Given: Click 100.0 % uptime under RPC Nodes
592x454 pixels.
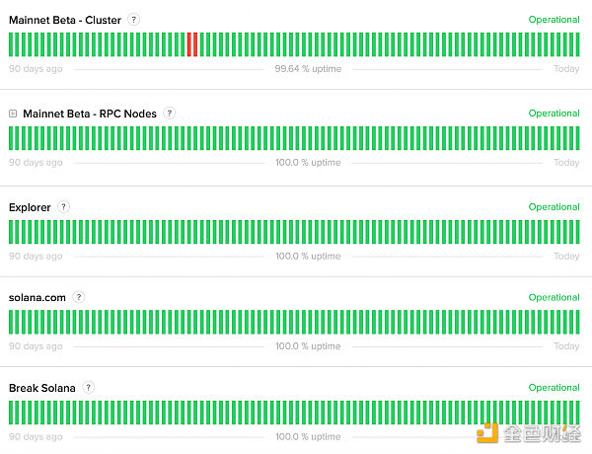Looking at the screenshot, I should [x=308, y=163].
